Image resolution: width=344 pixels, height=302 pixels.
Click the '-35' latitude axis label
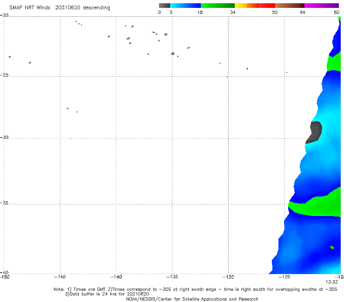(x=4, y=203)
